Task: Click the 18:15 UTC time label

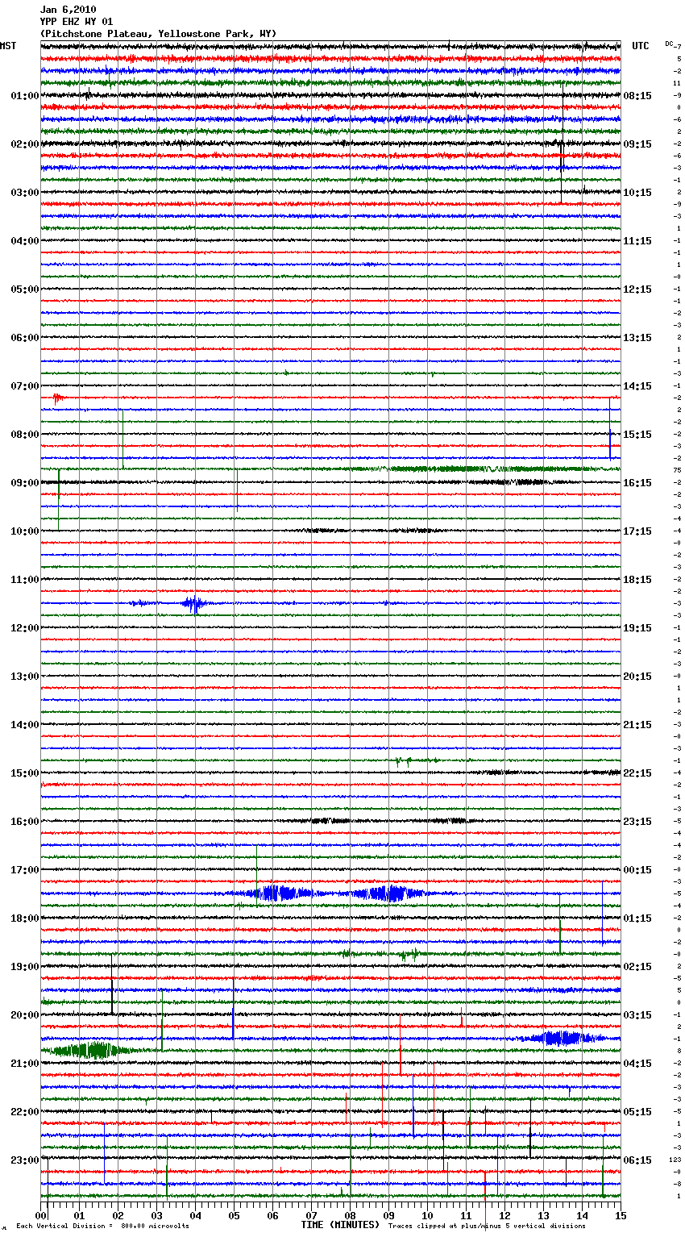Action: pyautogui.click(x=637, y=580)
